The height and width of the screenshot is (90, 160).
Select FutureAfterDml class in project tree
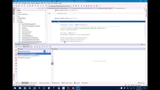[26, 34]
